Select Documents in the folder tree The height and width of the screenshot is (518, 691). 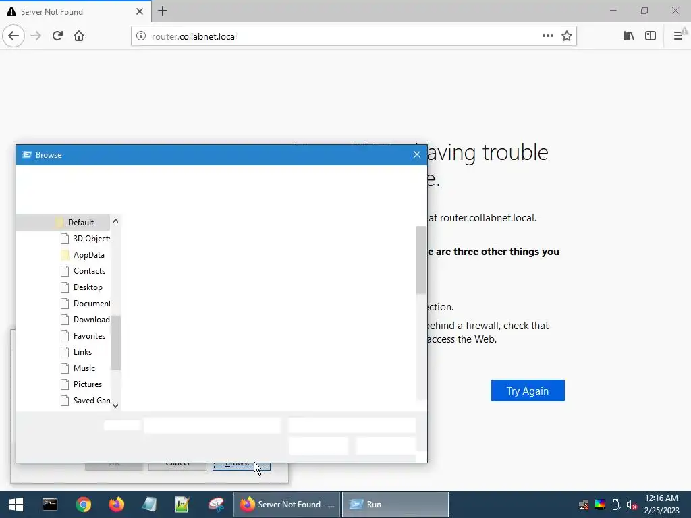[x=85, y=304]
